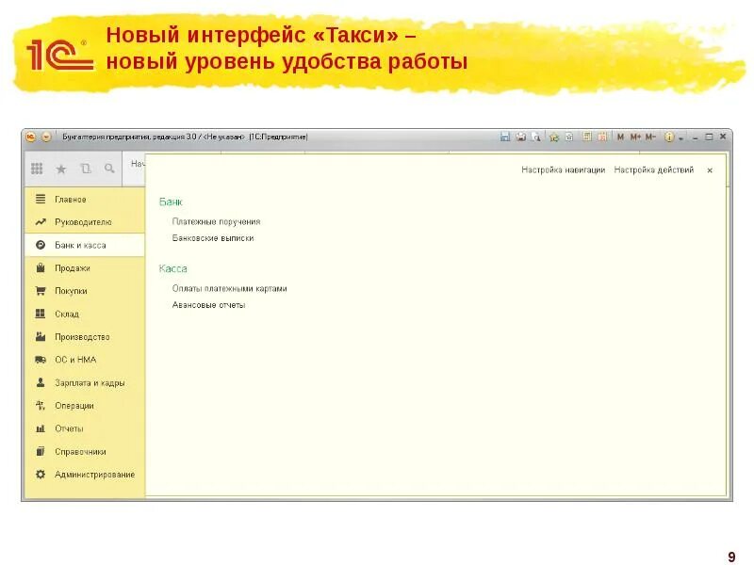This screenshot has width=754, height=565.
Task: Open Банковские выписки link
Action: click(x=213, y=238)
